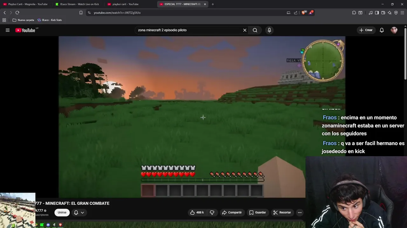Image resolution: width=407 pixels, height=228 pixels.
Task: Open more actions three-dot menu
Action: click(300, 212)
